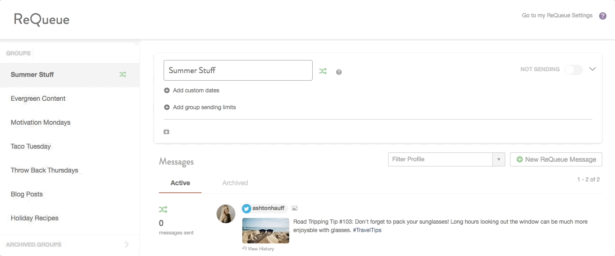Open Go to my ReQueue Settings link
This screenshot has width=615, height=256.
click(557, 15)
